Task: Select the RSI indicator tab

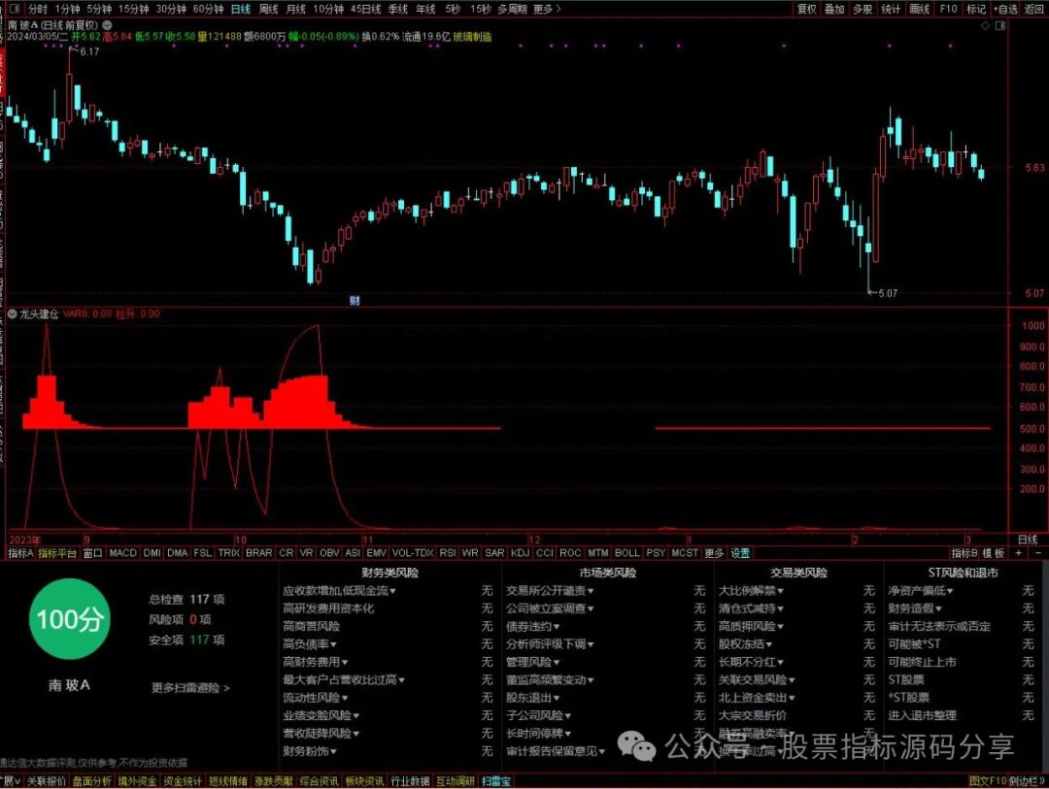Action: [448, 553]
